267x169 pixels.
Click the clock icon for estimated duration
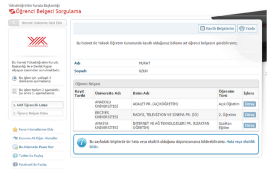pyautogui.click(x=15, y=78)
